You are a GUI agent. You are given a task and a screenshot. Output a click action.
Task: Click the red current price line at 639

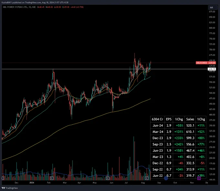[98, 63]
